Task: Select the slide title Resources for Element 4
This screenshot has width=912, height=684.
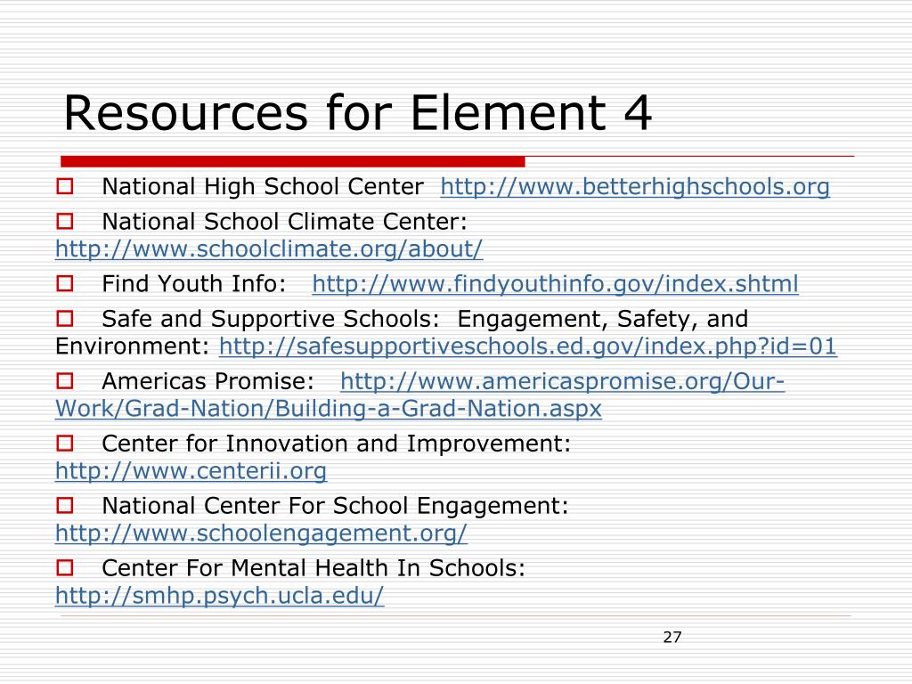Action: coord(356,112)
